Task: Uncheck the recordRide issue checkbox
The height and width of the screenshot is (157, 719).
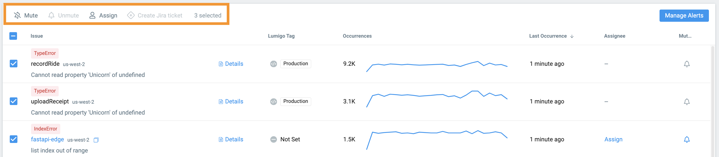Action: coord(13,64)
